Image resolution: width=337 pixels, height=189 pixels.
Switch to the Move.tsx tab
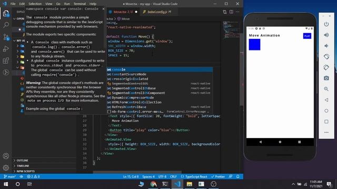point(123,12)
